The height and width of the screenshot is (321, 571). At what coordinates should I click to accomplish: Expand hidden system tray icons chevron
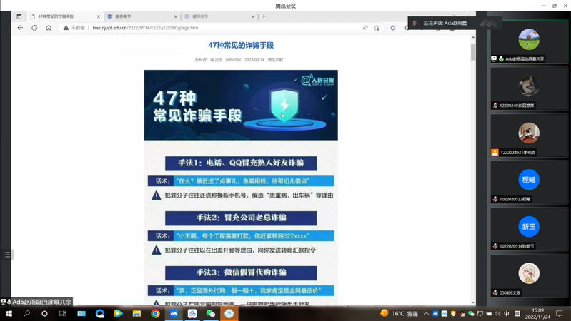[x=426, y=314]
